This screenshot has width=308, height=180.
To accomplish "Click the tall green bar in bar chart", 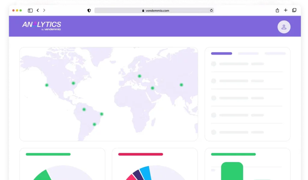I will pyautogui.click(x=232, y=171).
